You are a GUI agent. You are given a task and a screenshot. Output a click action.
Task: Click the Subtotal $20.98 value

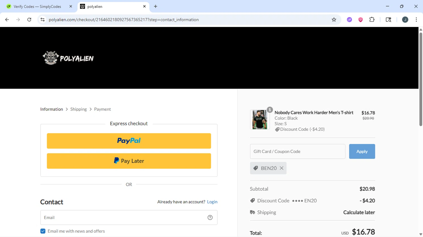point(367,189)
